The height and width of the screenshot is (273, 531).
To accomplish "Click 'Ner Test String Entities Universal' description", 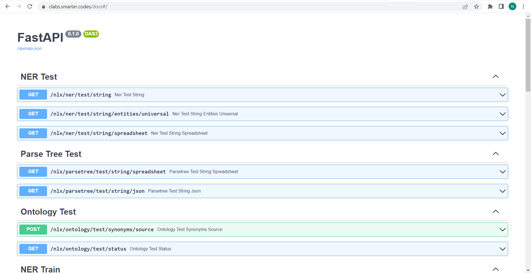I will (205, 114).
